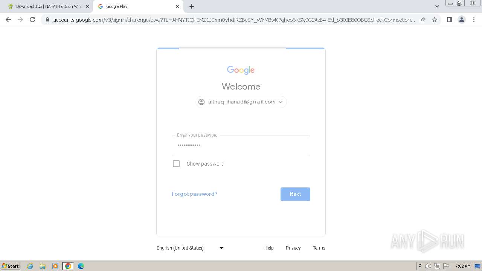The width and height of the screenshot is (482, 271).
Task: Open the media player on taskbar
Action: click(55, 266)
